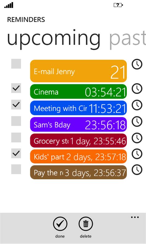Tap the done checkmark icon
Screen dimensions: 146x244
click(60, 224)
